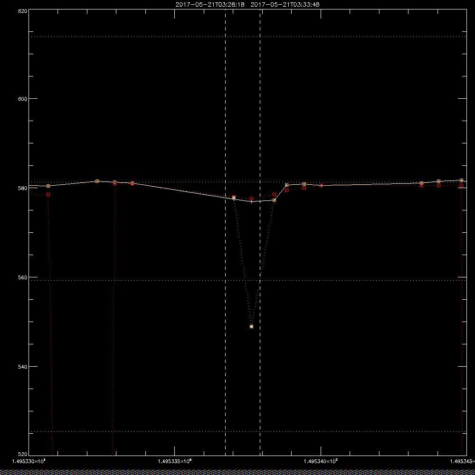Select the orange point at the curve's left peak
The image size is (475, 475).
click(97, 181)
